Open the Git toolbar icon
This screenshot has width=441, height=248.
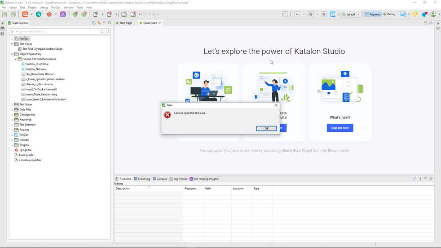pyautogui.click(x=49, y=14)
